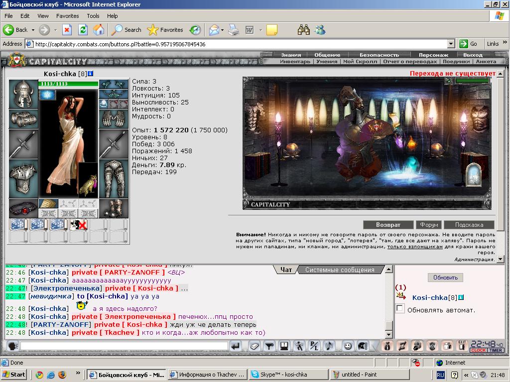Screen dimensions: 510x382
Task: Select the steel bracers equipment slot
Action: 23,119
